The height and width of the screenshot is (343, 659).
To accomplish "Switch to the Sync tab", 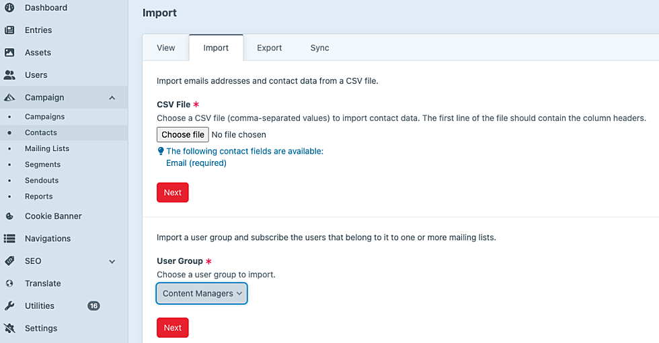I will click(320, 48).
